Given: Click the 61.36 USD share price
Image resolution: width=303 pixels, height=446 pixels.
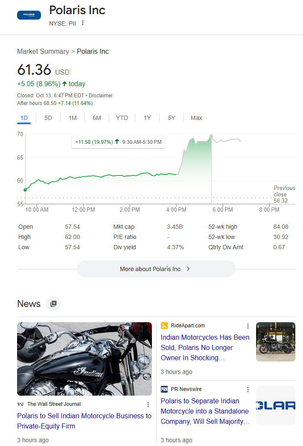Looking at the screenshot, I should coord(43,70).
